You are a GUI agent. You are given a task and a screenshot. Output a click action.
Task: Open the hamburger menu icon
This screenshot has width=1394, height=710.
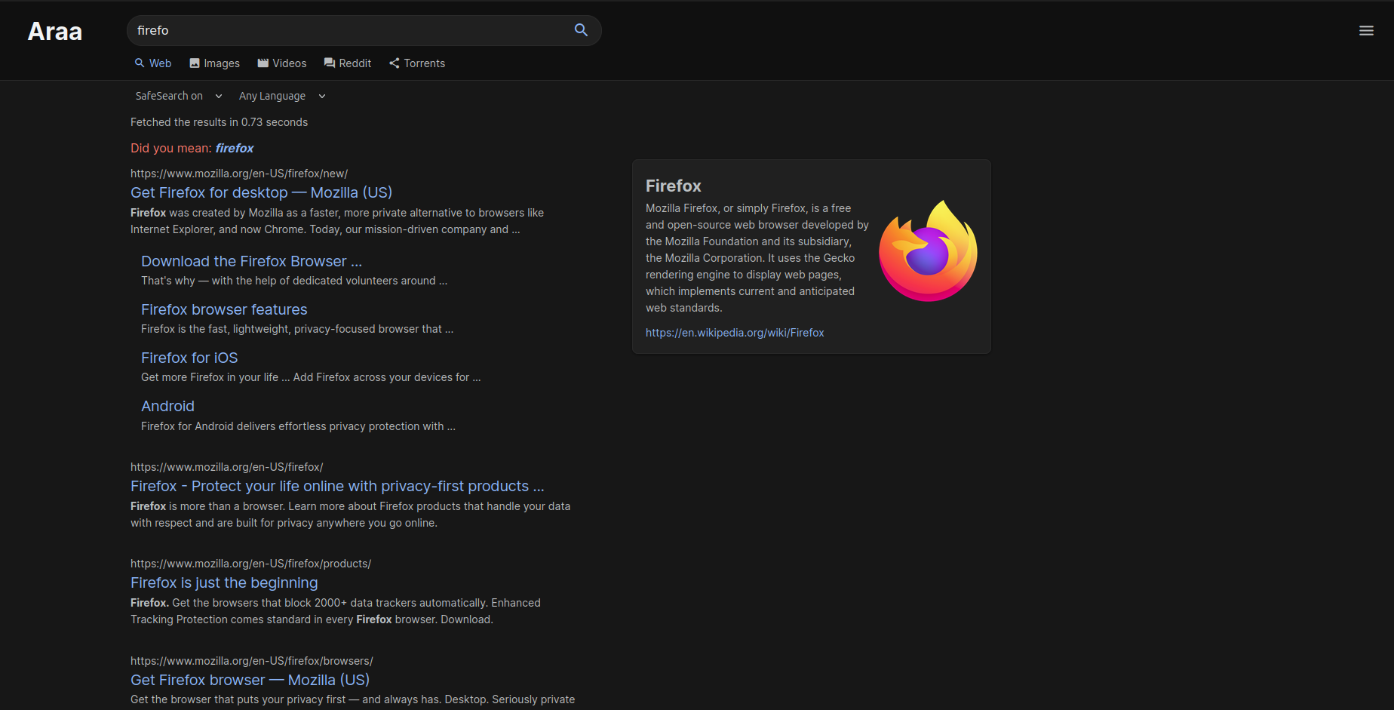click(1366, 31)
